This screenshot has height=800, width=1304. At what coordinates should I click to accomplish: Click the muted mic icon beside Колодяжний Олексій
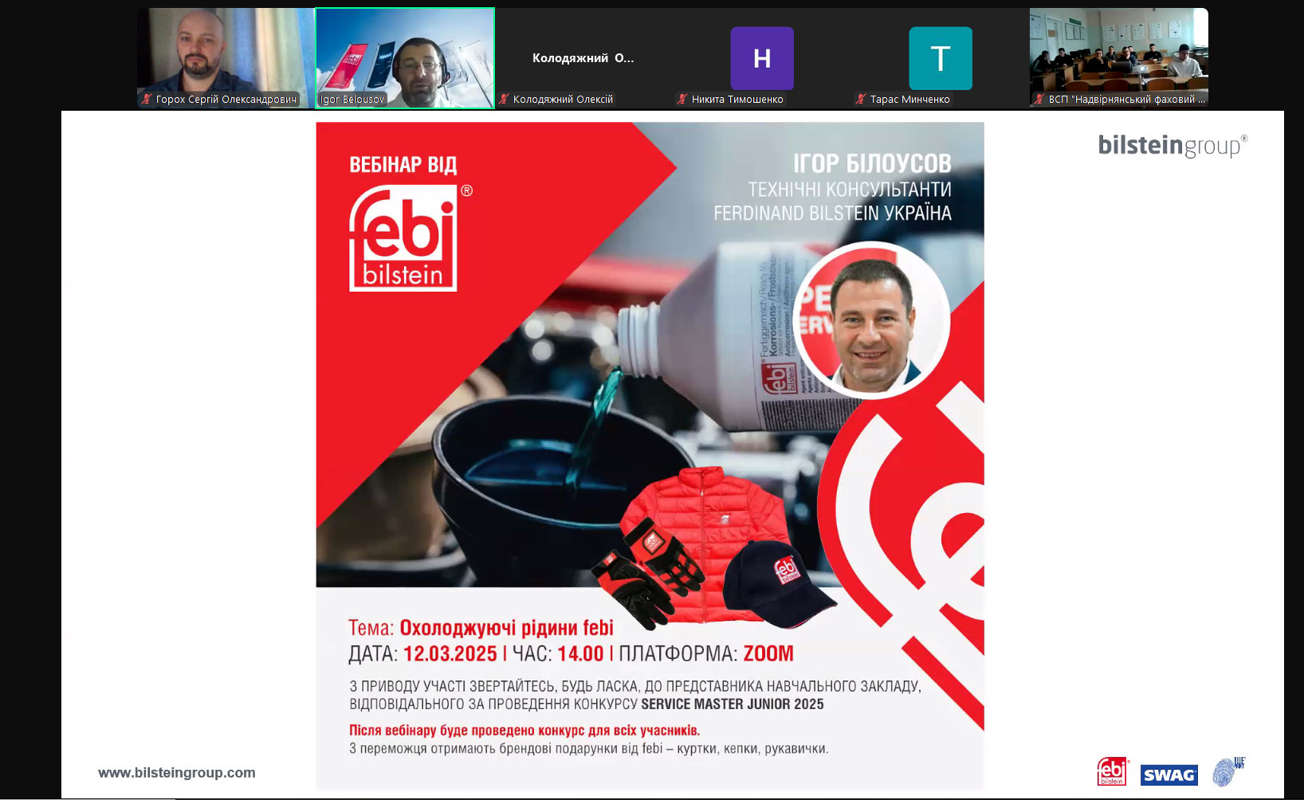(504, 100)
